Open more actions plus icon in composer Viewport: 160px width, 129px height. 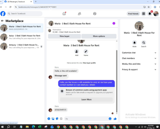[49, 119]
